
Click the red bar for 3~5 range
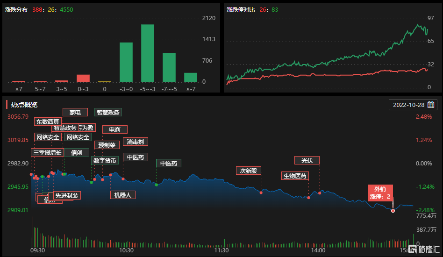pyautogui.click(x=62, y=81)
